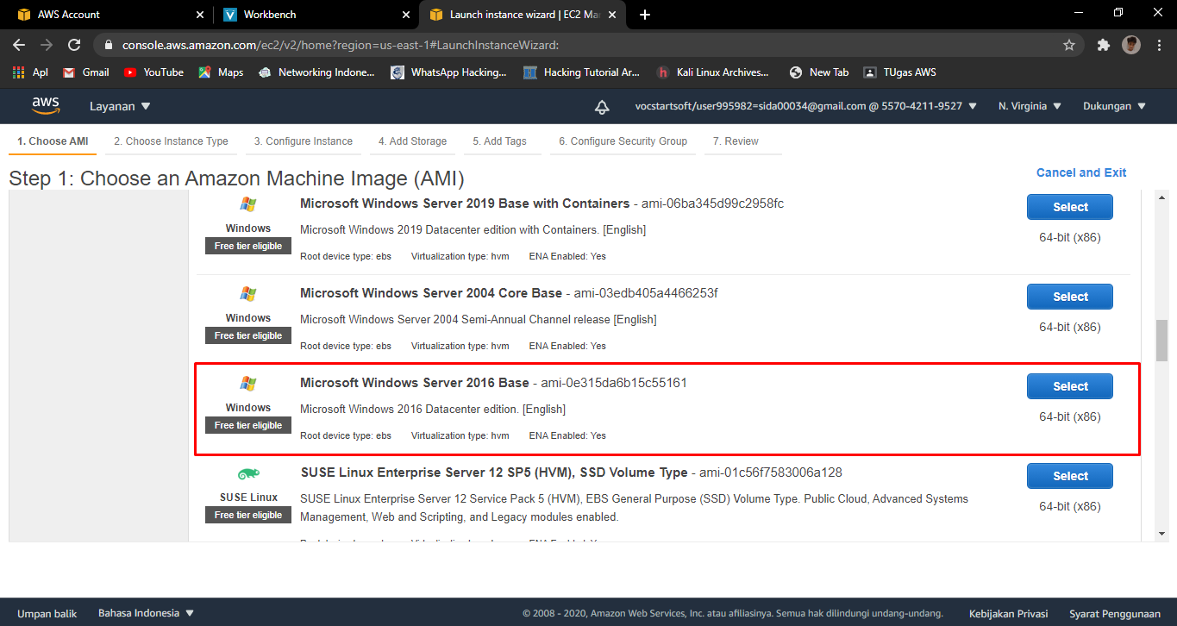The width and height of the screenshot is (1177, 626).
Task: Click 'Step 1: Choose an Amazon Machine Image' heading
Action: pos(236,178)
